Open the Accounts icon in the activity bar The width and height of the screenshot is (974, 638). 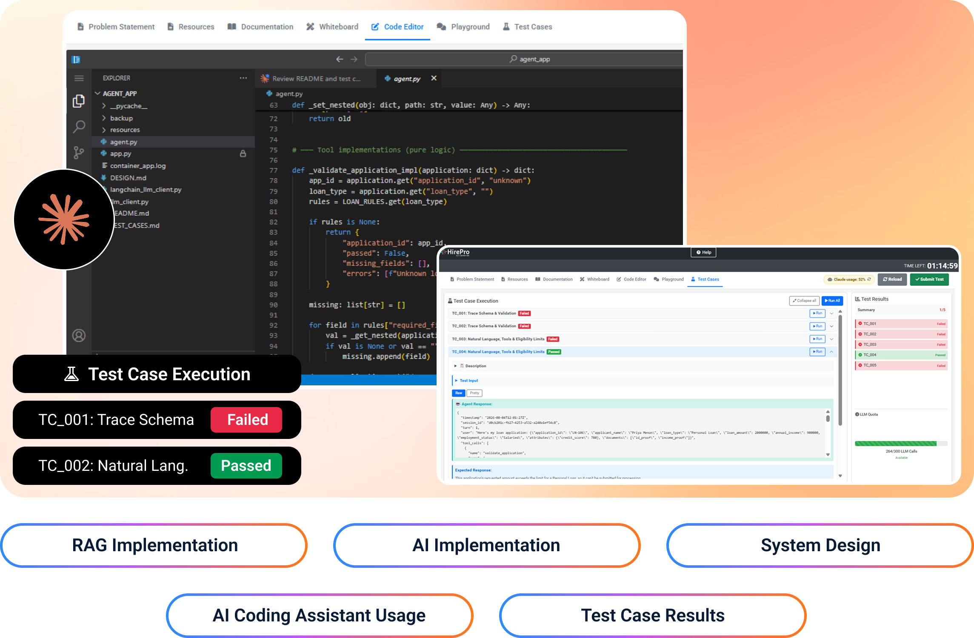point(79,336)
